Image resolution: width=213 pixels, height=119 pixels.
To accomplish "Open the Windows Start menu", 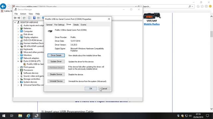I will 4,116.
